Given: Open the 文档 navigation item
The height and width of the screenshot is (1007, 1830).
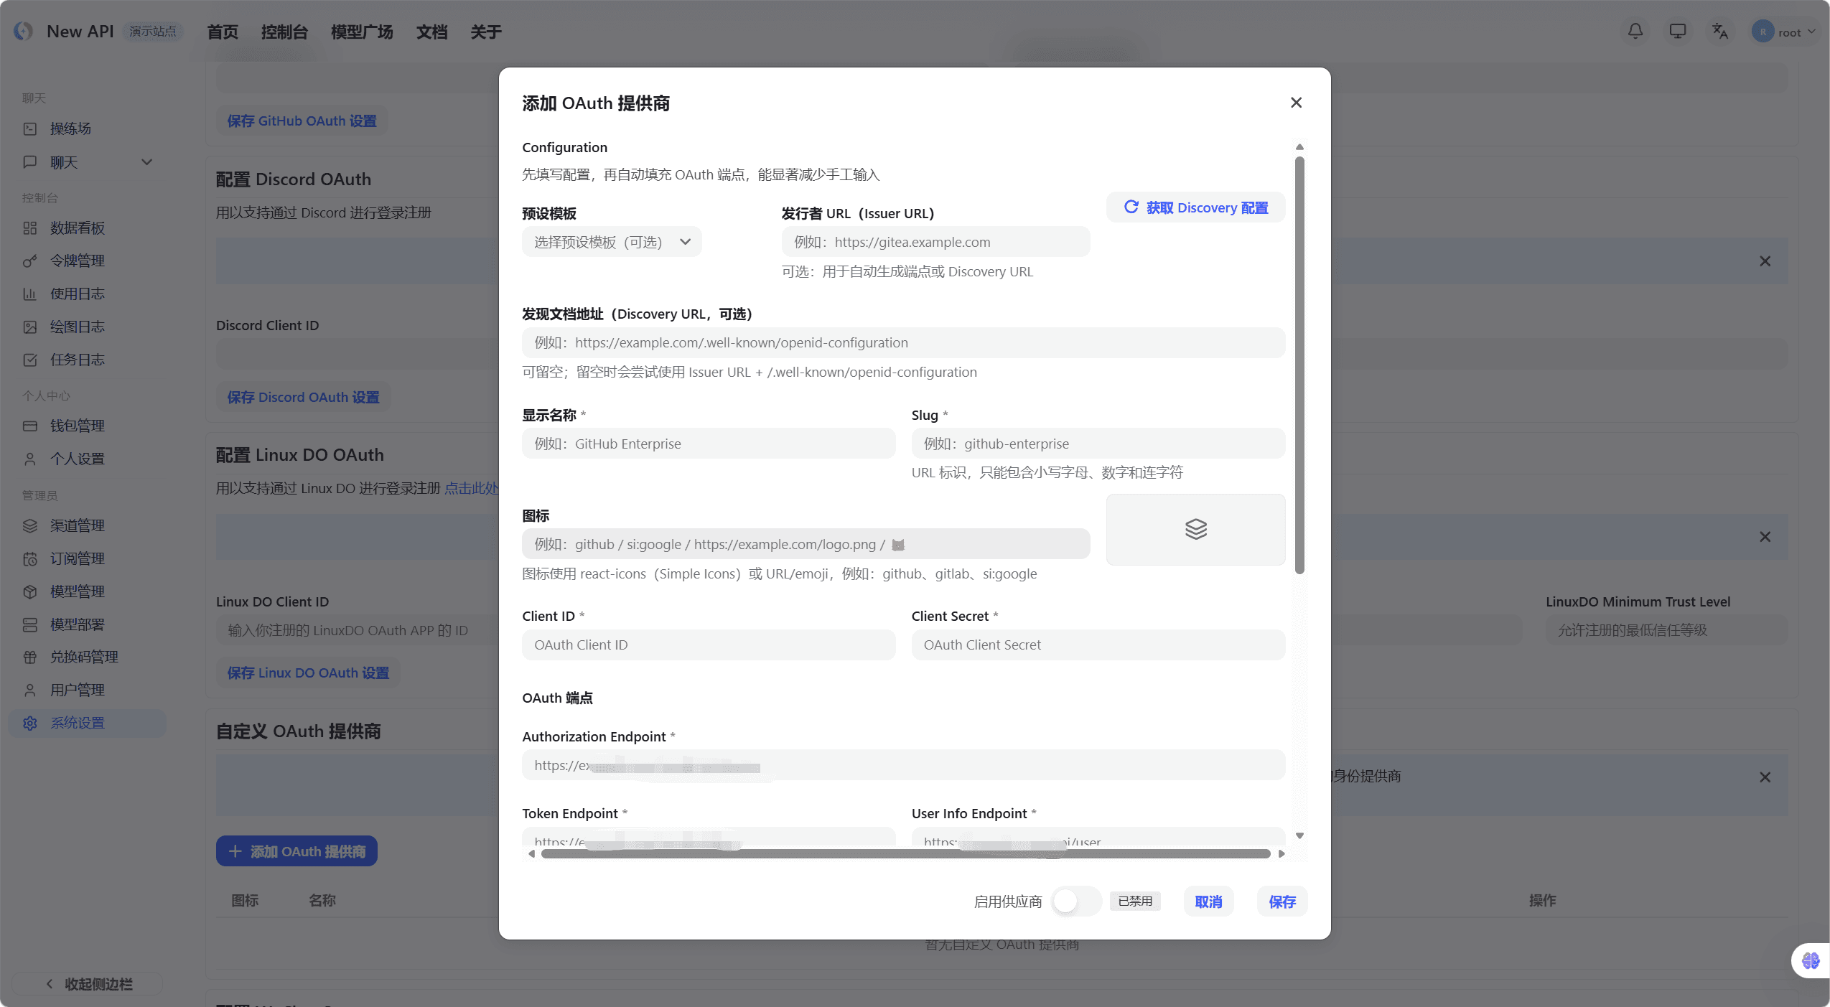Looking at the screenshot, I should (431, 32).
